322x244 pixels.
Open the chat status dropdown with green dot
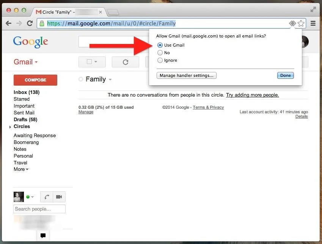pyautogui.click(x=30, y=197)
